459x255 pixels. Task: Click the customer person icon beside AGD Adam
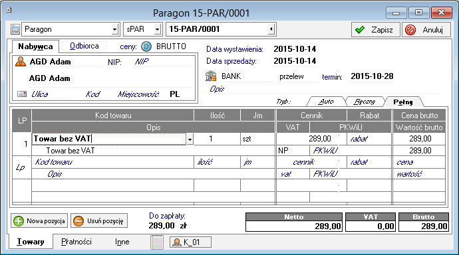21,62
